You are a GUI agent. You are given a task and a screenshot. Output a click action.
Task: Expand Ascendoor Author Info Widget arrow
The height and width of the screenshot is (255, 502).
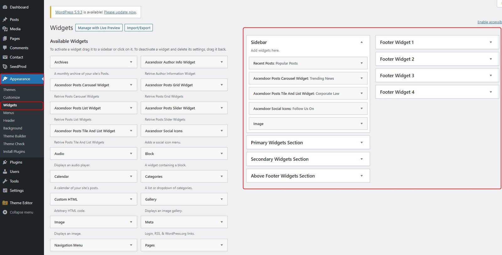click(222, 62)
